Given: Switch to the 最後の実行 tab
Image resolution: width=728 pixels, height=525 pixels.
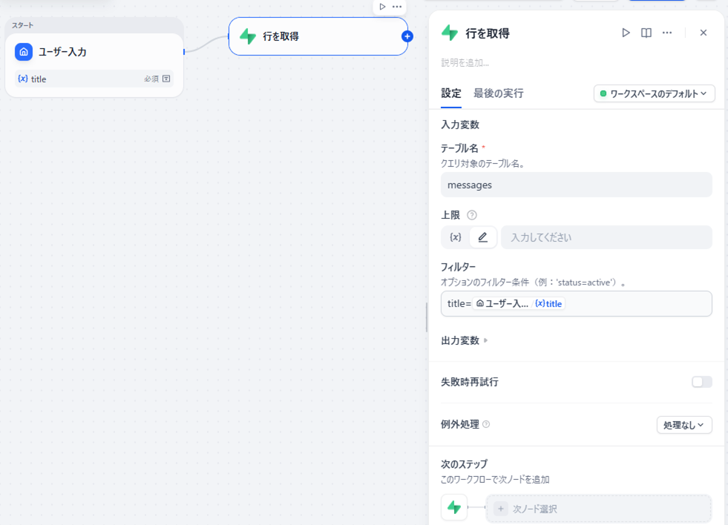Looking at the screenshot, I should 498,93.
